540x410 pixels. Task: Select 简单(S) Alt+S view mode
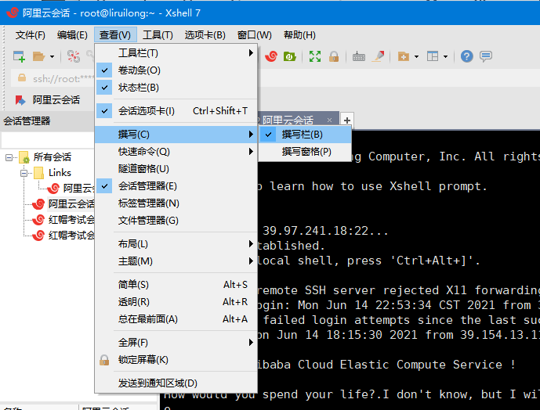point(176,285)
